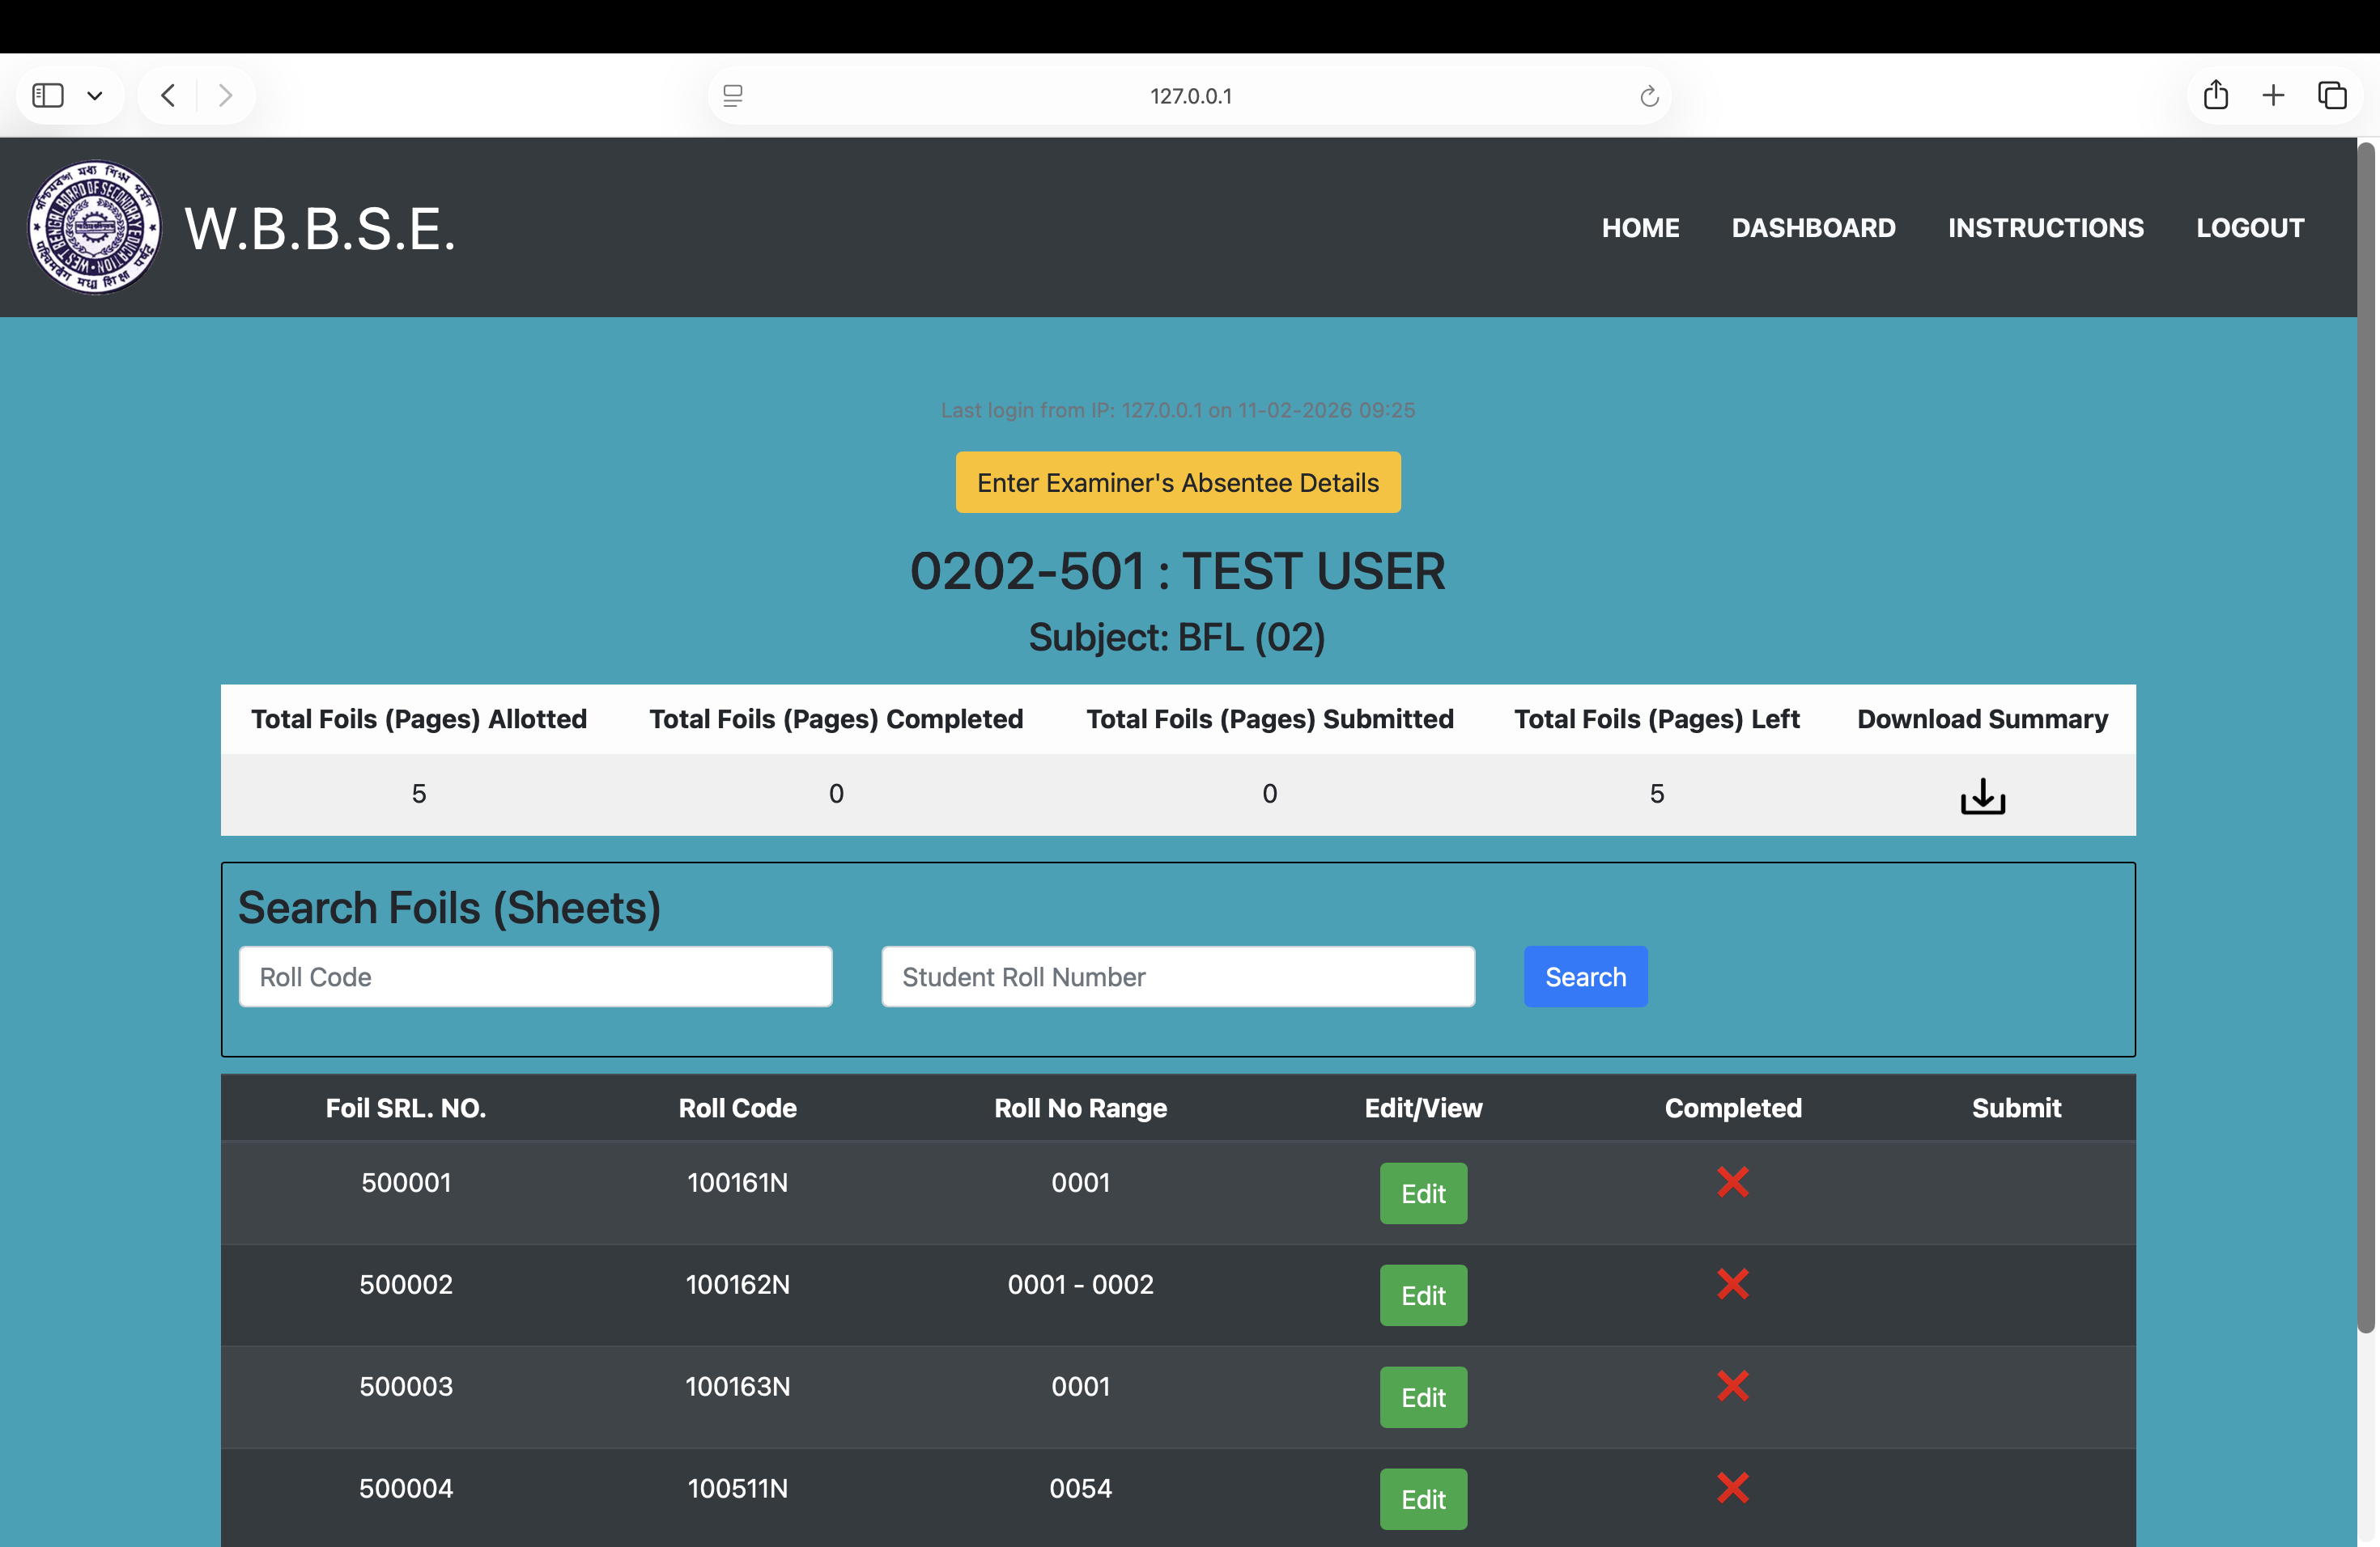Click the Student Roll Number field
The image size is (2380, 1547).
coord(1177,977)
